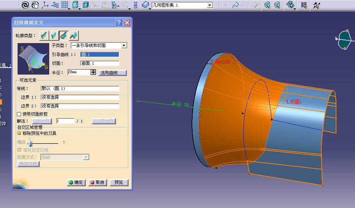The image size is (355, 208).
Task: Click the wireframe cube selection icon
Action: coord(277,5)
